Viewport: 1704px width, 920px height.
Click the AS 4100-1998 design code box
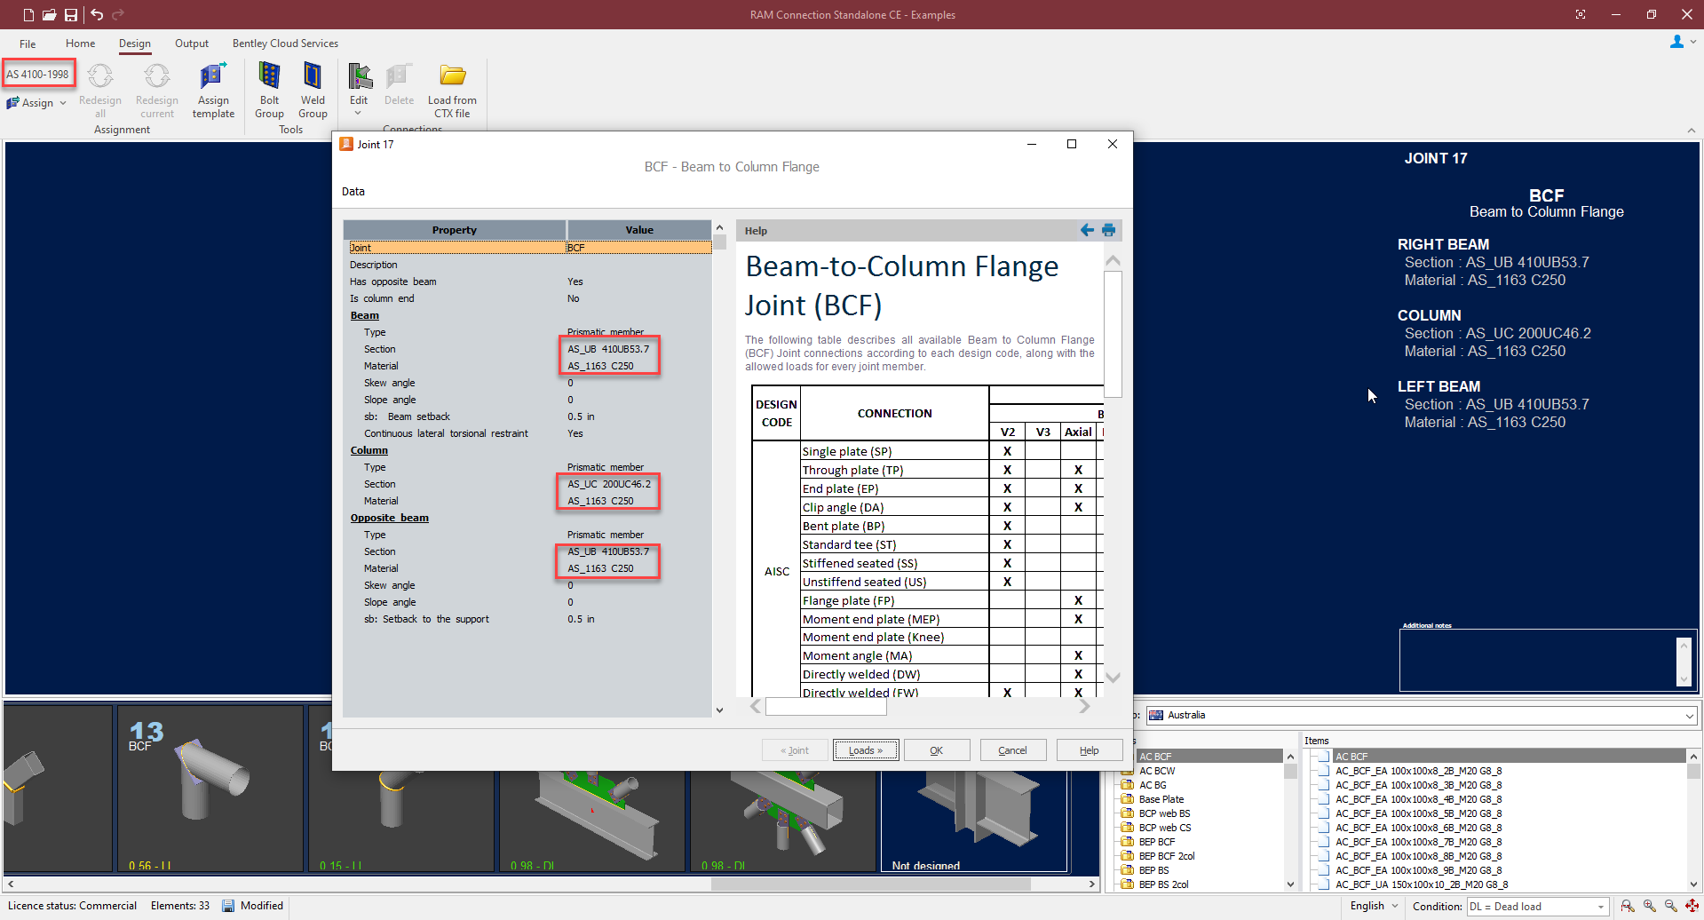coord(38,75)
